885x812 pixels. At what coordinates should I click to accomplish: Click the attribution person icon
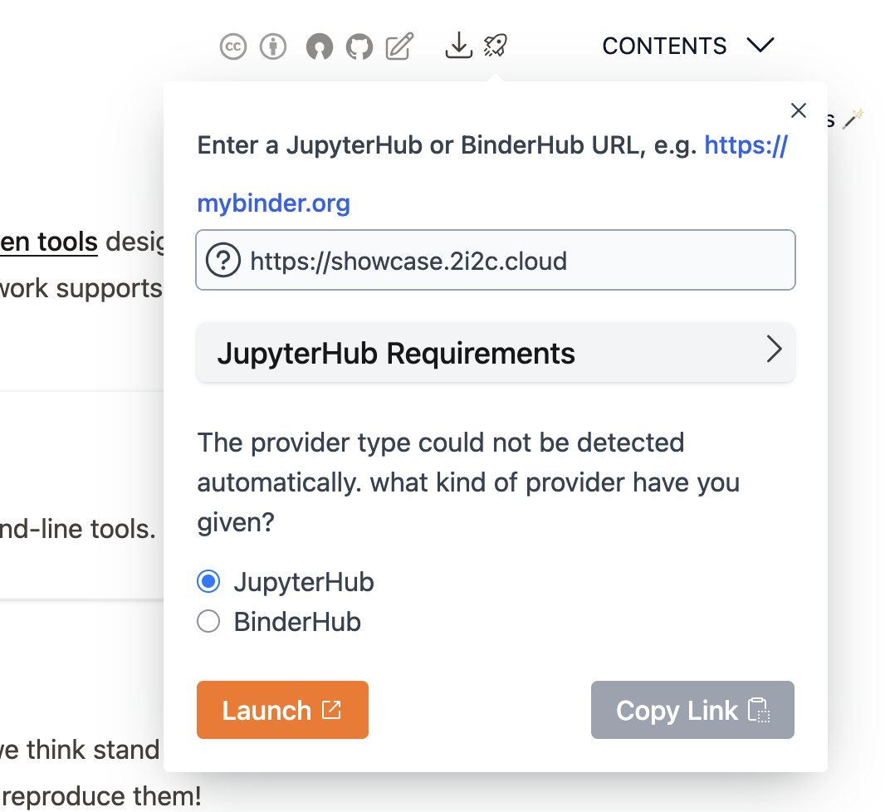coord(273,47)
